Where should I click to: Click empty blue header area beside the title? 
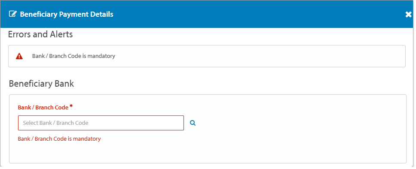[252, 14]
